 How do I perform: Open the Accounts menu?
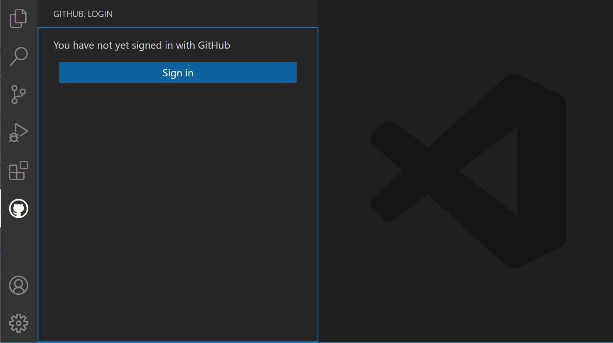click(x=19, y=285)
